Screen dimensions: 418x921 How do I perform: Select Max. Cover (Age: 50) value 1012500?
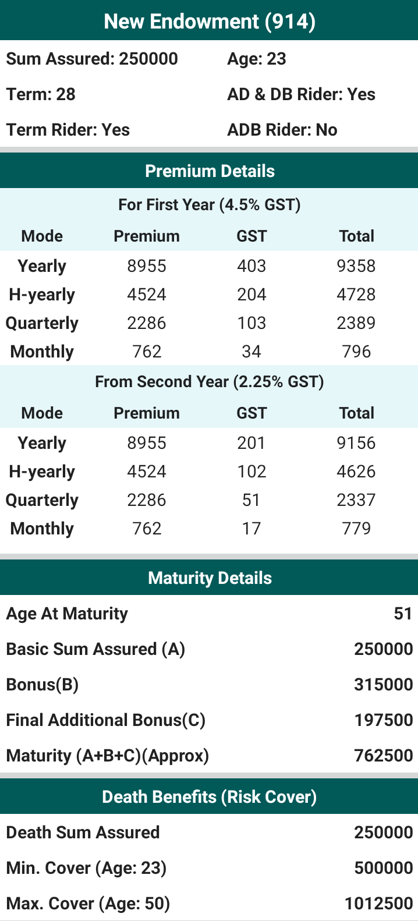[x=379, y=904]
